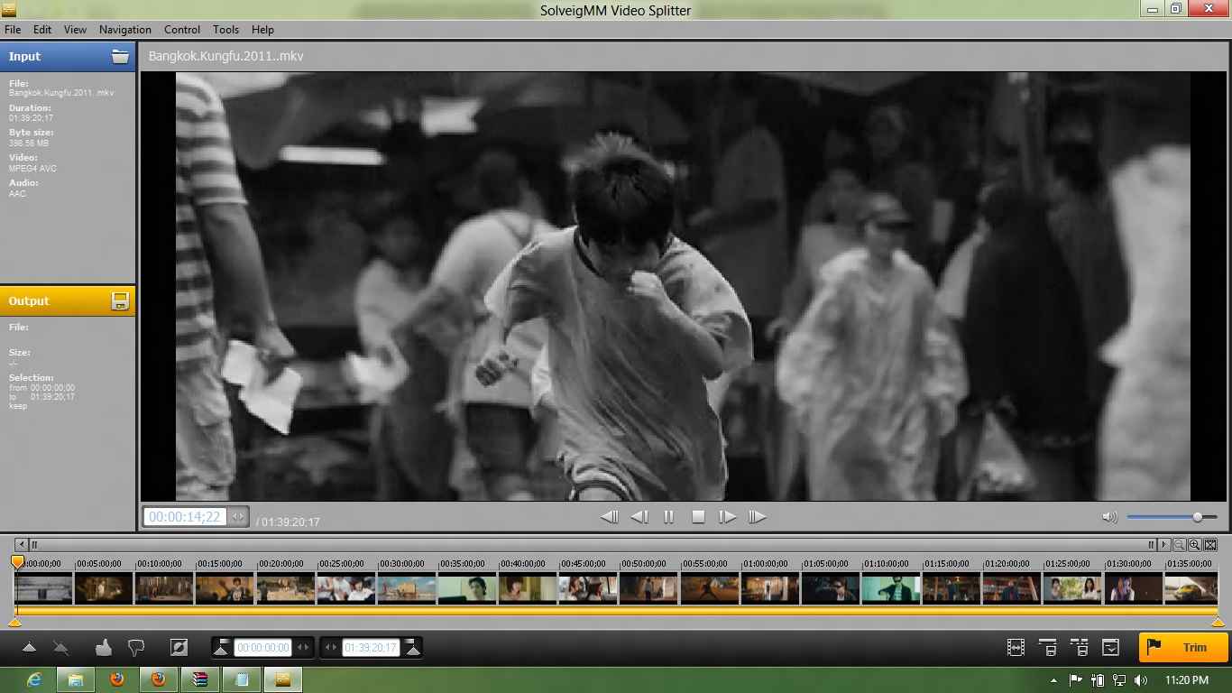Open the Tools menu
The image size is (1232, 693).
226,30
